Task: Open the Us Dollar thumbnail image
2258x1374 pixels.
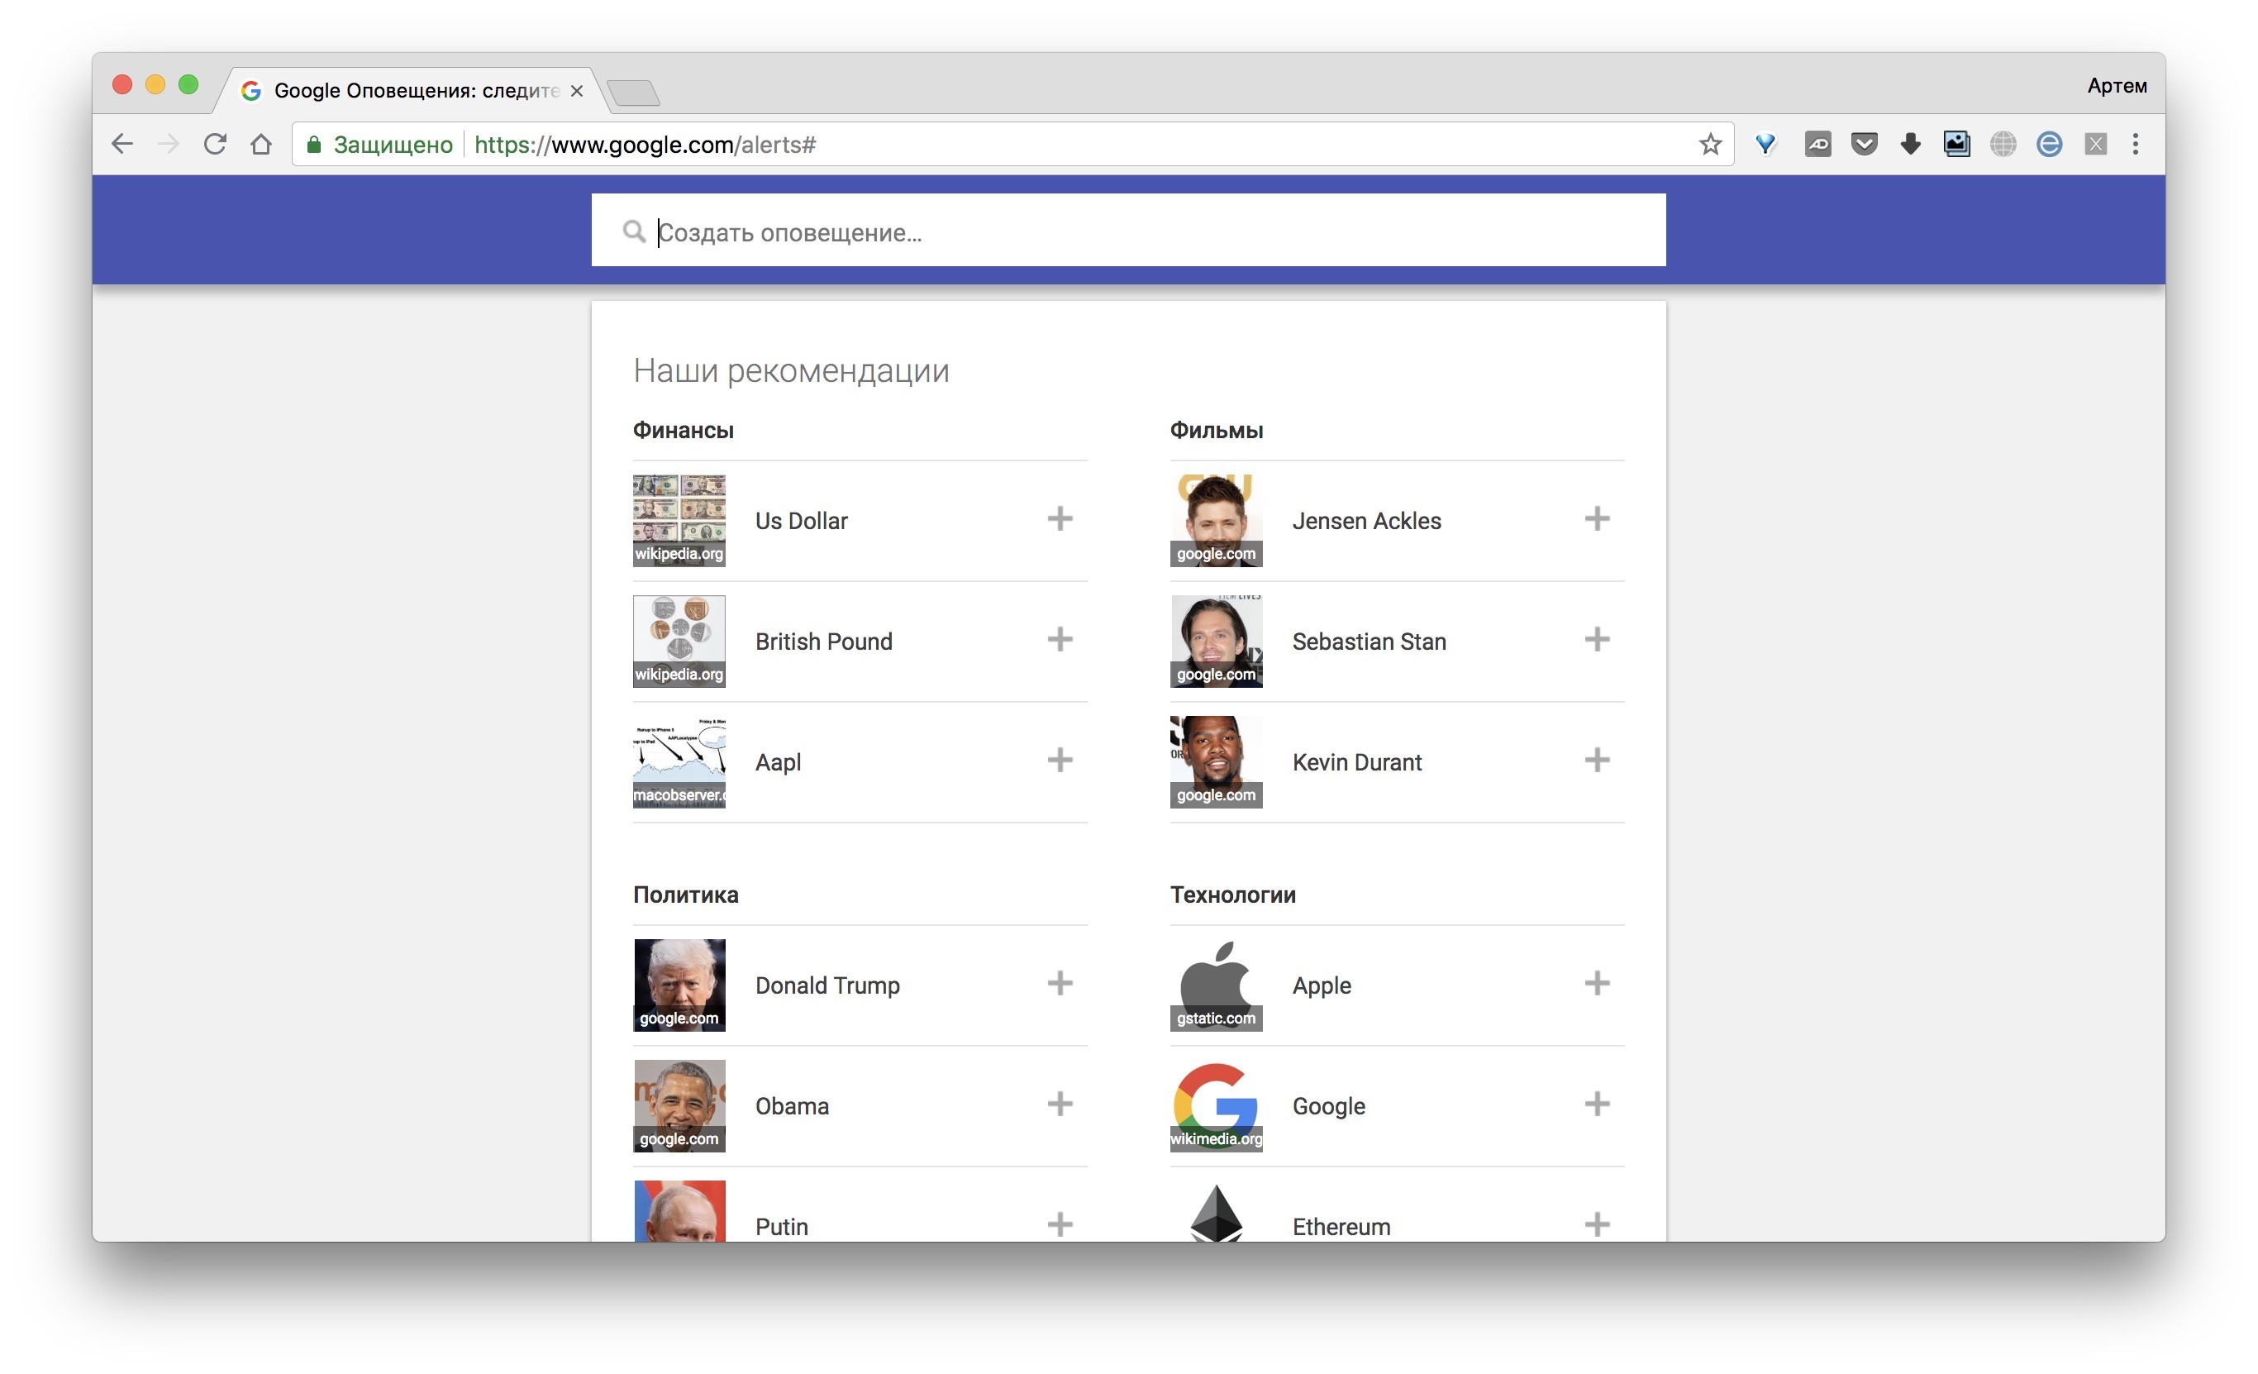Action: coord(679,521)
